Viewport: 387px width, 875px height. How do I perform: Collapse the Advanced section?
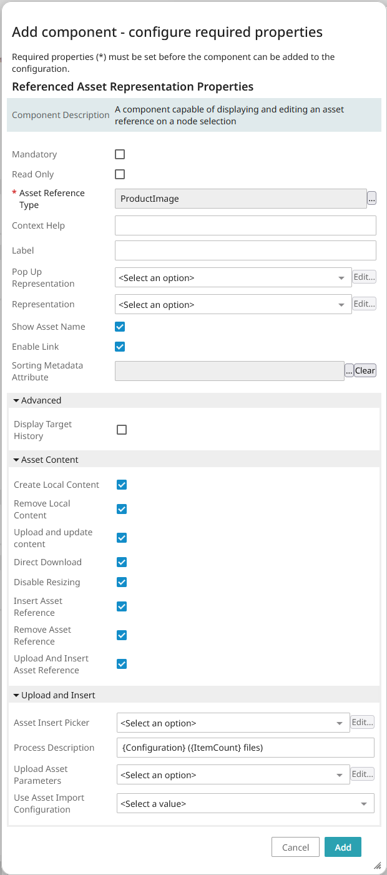tap(37, 400)
